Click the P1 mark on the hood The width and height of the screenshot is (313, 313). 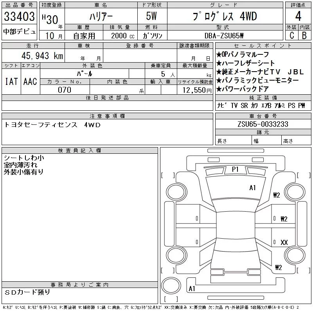pos(235,169)
